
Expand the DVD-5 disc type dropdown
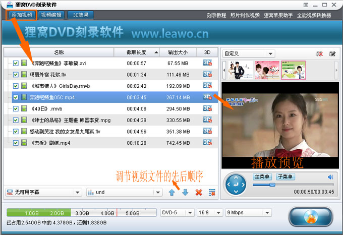coord(176,213)
